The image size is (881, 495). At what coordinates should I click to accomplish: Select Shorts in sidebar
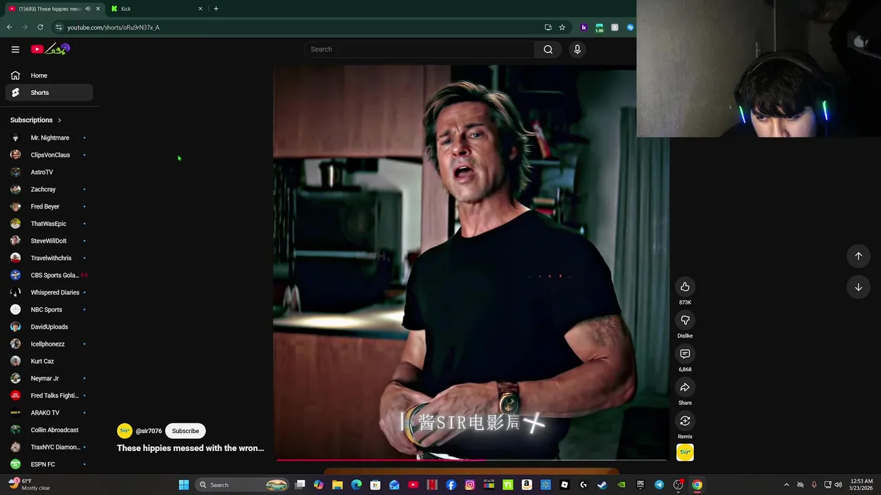49,93
